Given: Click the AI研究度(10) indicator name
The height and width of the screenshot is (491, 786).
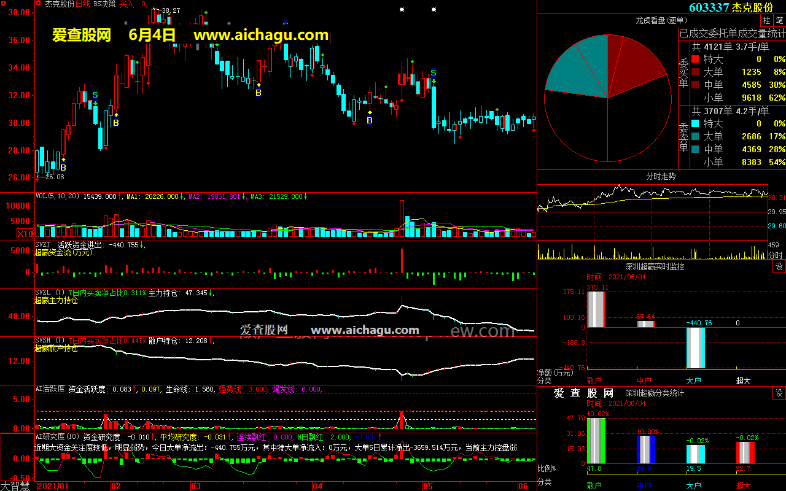Looking at the screenshot, I should 57,437.
